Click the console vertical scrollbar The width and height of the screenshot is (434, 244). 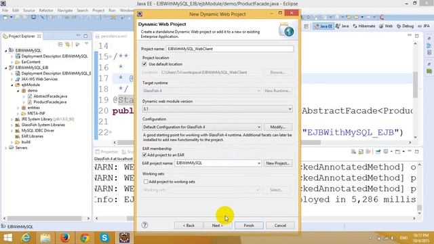click(x=419, y=207)
